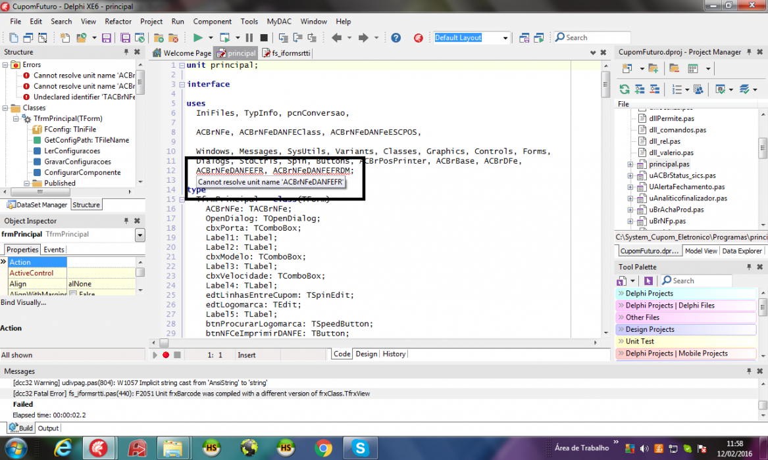Click the red breakpoint circle in status bar
This screenshot has width=768, height=460.
click(166, 355)
